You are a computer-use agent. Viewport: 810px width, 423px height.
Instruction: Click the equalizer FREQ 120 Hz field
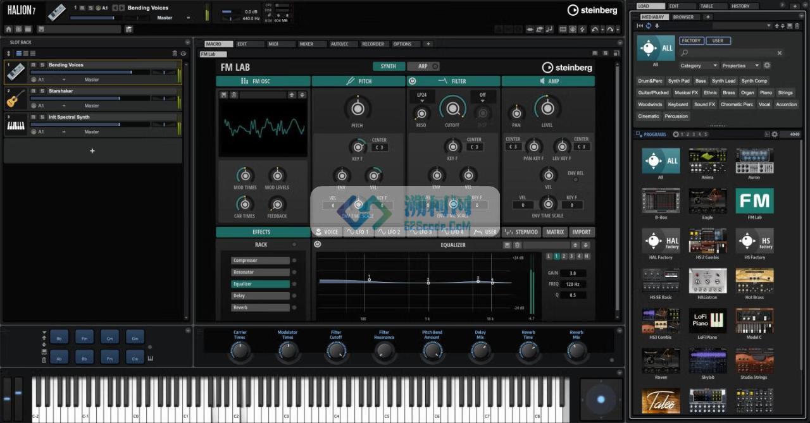click(573, 285)
